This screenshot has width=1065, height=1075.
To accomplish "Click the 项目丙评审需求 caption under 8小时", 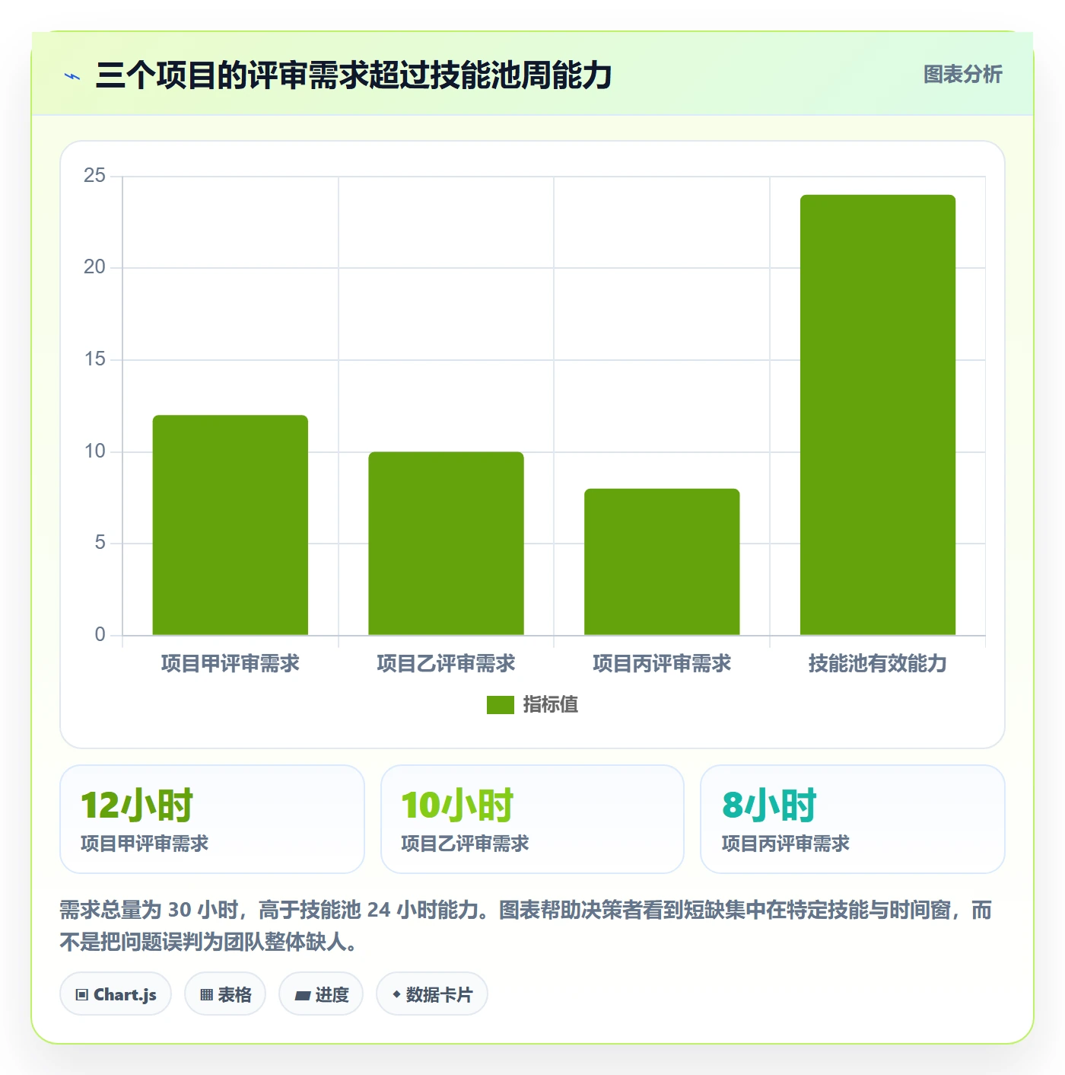I will pos(786,844).
